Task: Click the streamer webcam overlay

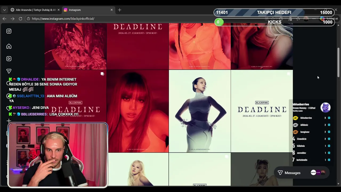Action: pyautogui.click(x=58, y=155)
